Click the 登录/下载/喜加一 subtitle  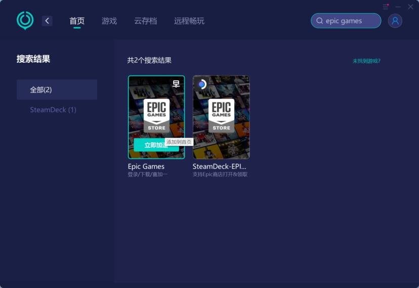point(147,175)
